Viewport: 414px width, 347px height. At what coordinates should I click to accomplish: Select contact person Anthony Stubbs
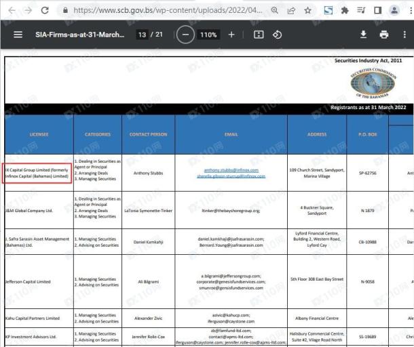tap(148, 173)
